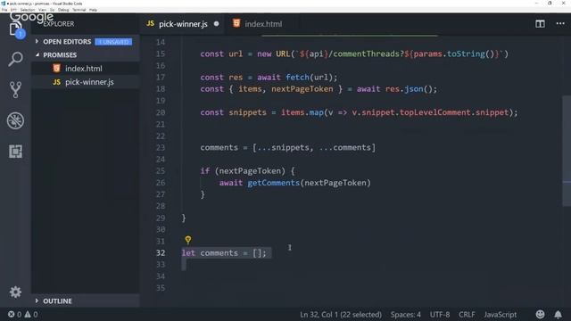Screen dimensions: 571x321
Task: Click the CRLF line ending indicator
Action: click(467, 315)
